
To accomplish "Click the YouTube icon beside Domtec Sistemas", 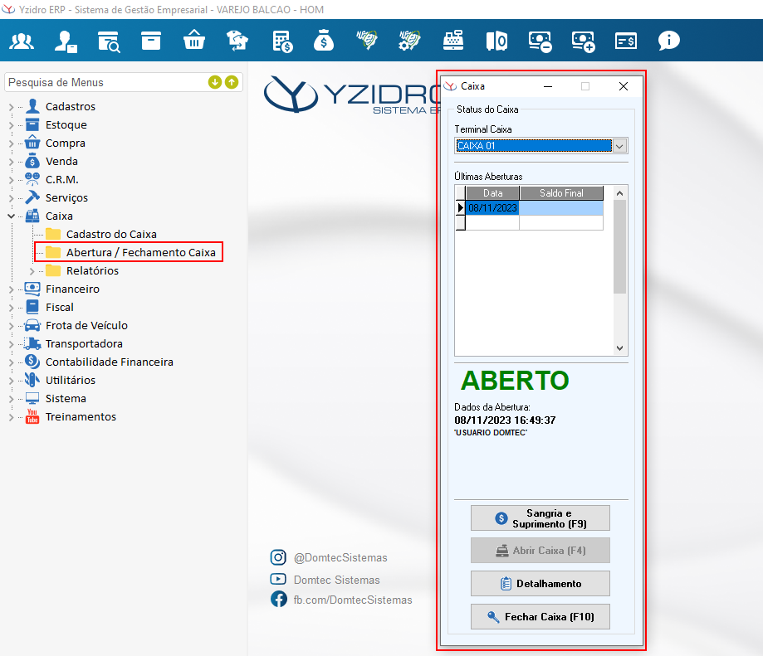I will click(x=278, y=579).
